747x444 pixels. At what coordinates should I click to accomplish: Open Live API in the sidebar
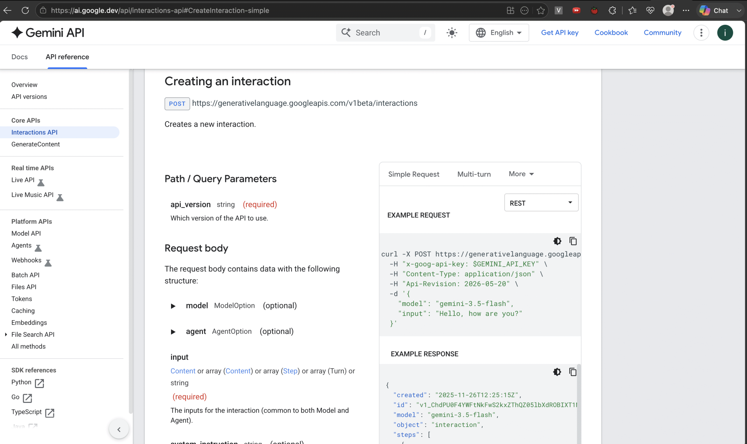[23, 180]
